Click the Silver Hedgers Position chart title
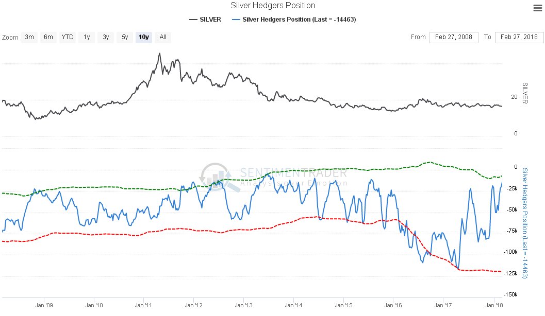The image size is (545, 316). (x=273, y=6)
